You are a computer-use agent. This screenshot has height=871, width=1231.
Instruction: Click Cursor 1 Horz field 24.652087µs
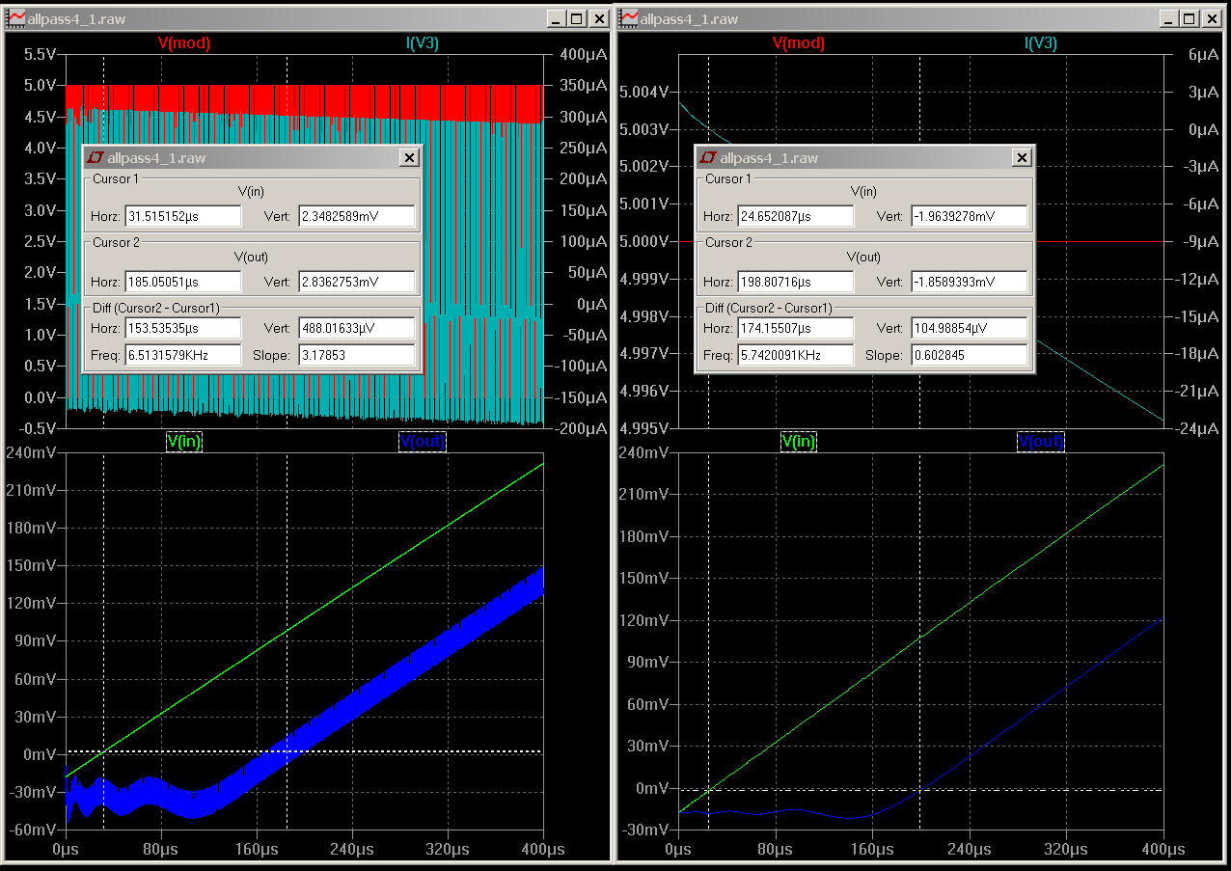(x=796, y=216)
